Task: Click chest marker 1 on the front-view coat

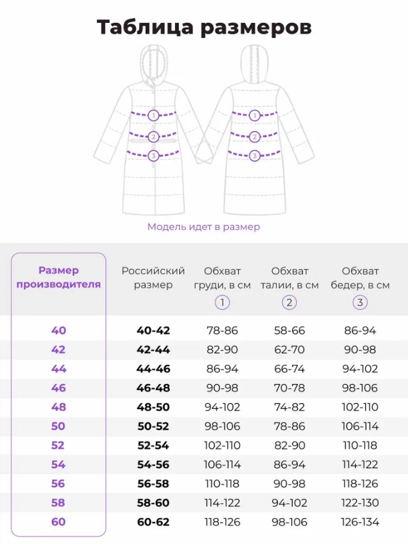Action: coord(154,115)
